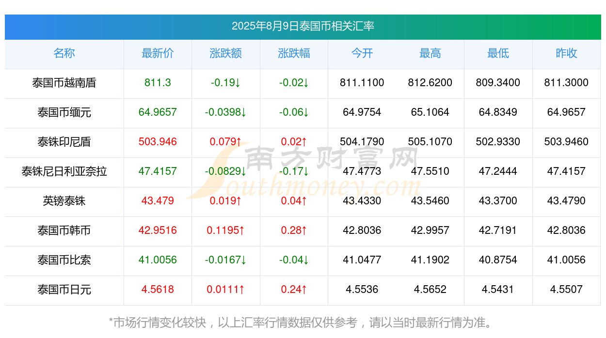Viewport: 606px width, 338px height.
Task: Click change amount 0.079↑
Action: click(x=226, y=142)
